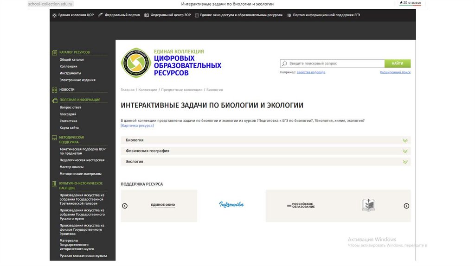Click the search query input field
This screenshot has width=475, height=266.
[332, 63]
